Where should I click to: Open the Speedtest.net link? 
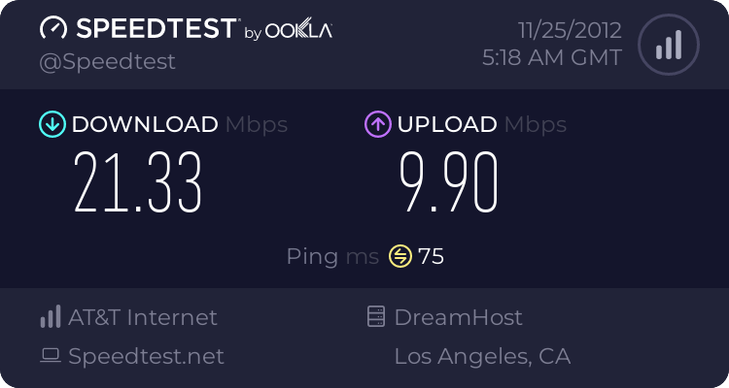(x=146, y=356)
